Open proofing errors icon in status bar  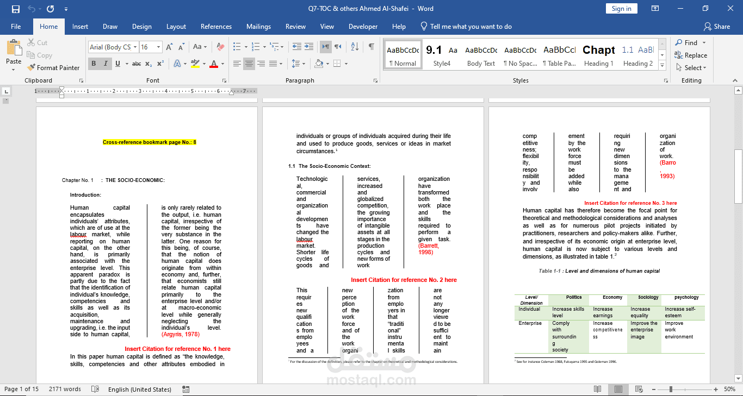[x=95, y=389]
